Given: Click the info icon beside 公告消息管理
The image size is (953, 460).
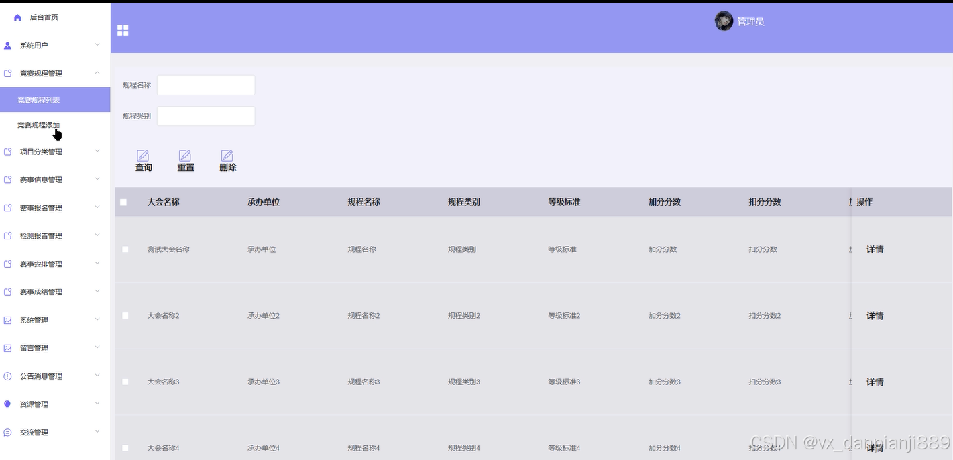Looking at the screenshot, I should (7, 376).
